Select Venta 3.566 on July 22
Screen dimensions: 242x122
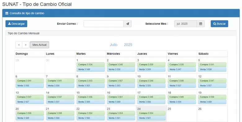pyautogui.click(x=91, y=118)
